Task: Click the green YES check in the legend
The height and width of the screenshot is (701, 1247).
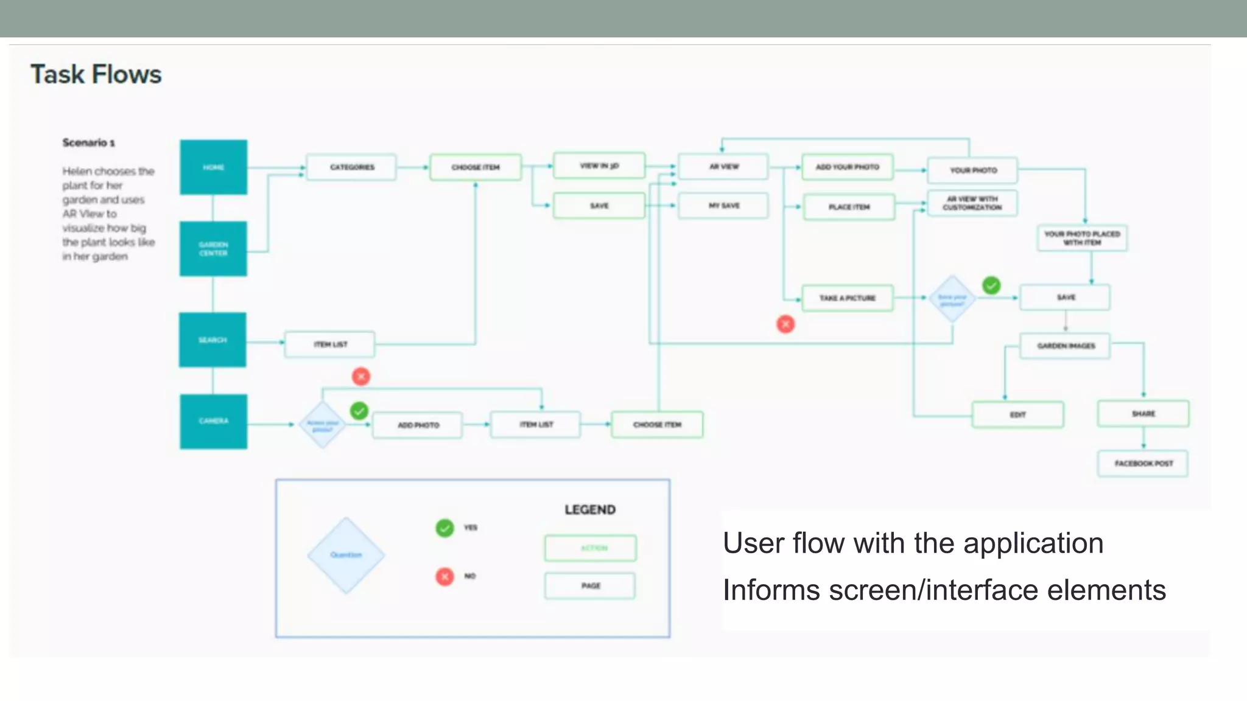Action: point(444,528)
